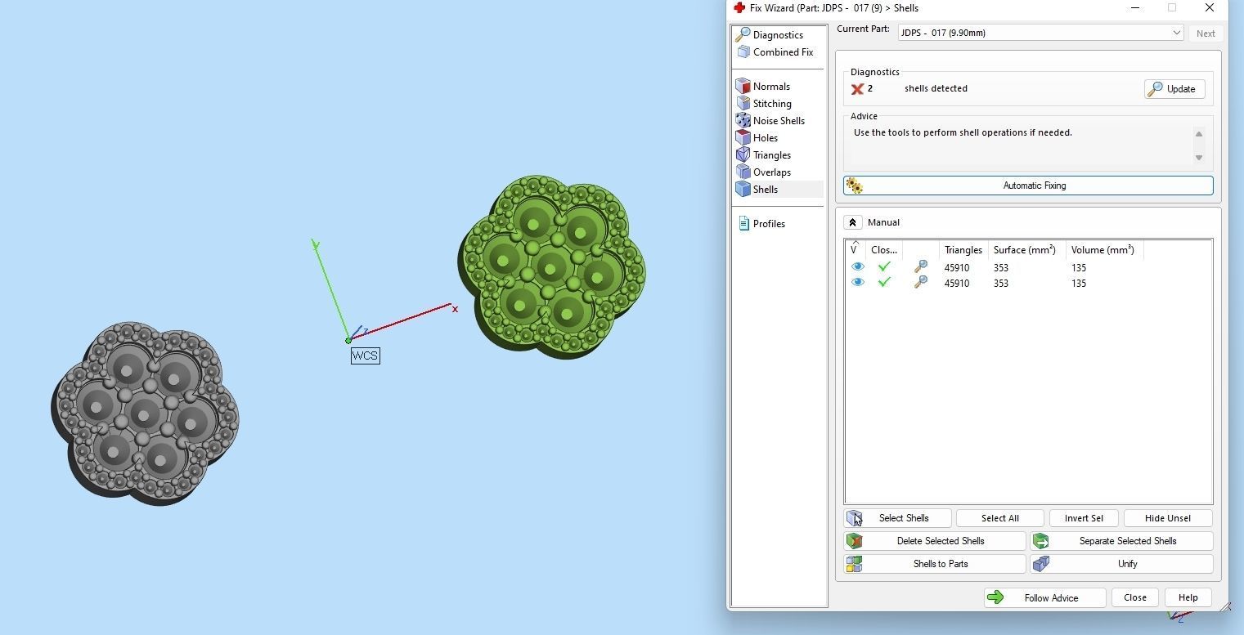
Task: Click the Close button beside Help
Action: click(x=1134, y=597)
